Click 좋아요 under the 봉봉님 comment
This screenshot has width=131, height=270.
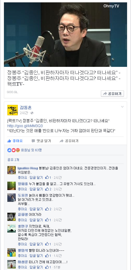[23, 177]
